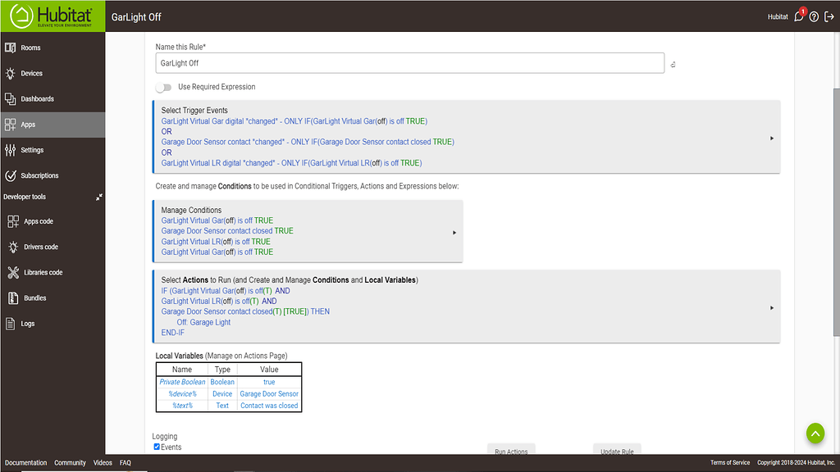Click the Update Rule button
This screenshot has width=840, height=472.
[617, 450]
